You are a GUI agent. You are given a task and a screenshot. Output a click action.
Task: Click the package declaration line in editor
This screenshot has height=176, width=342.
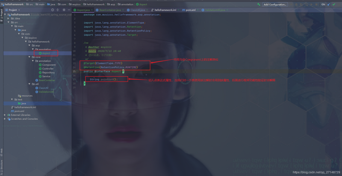(122, 14)
